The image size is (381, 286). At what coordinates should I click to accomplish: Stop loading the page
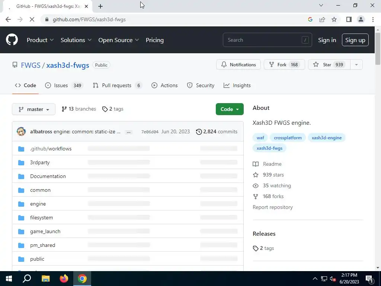32,19
